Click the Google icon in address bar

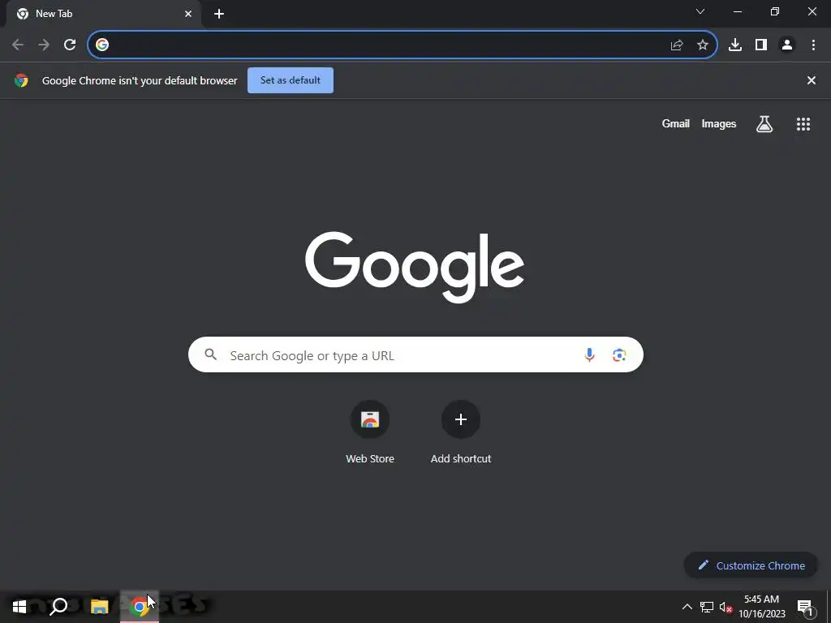pos(102,45)
